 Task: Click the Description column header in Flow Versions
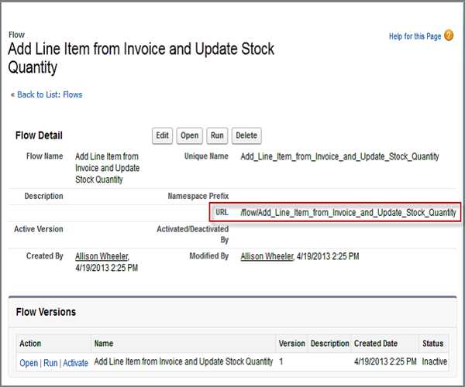click(330, 343)
